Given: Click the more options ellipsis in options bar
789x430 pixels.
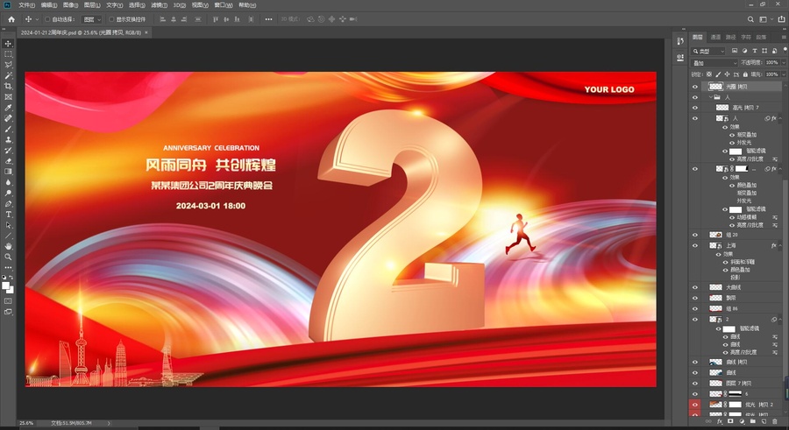Looking at the screenshot, I should click(x=269, y=19).
